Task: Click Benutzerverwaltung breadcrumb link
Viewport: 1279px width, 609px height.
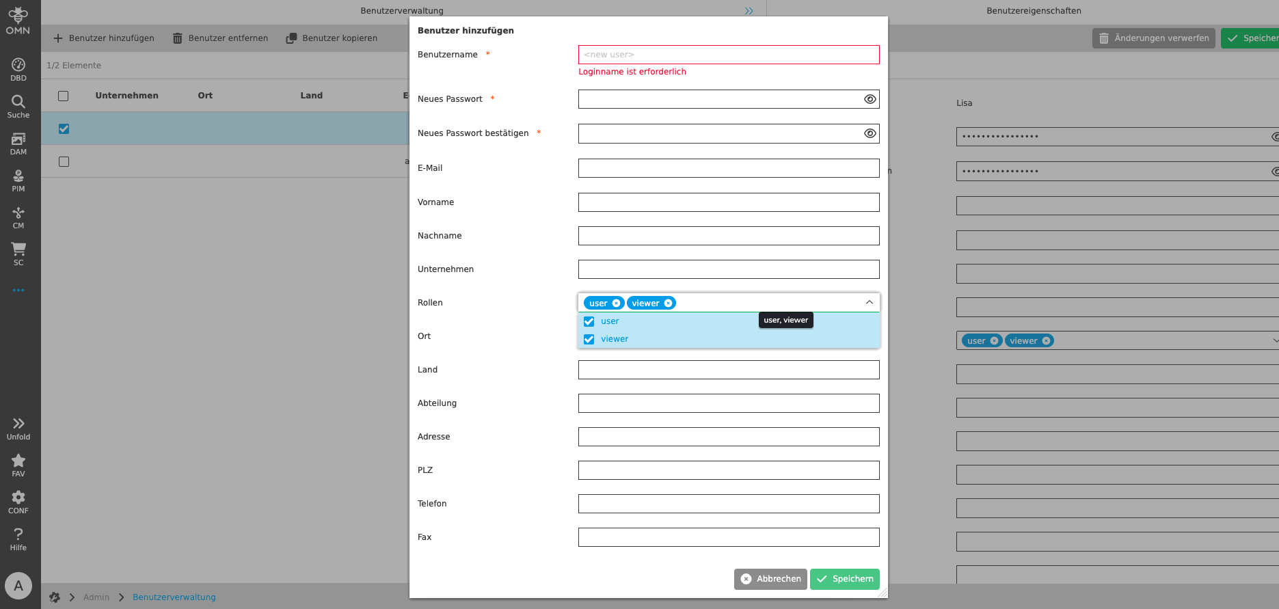Action: [174, 597]
